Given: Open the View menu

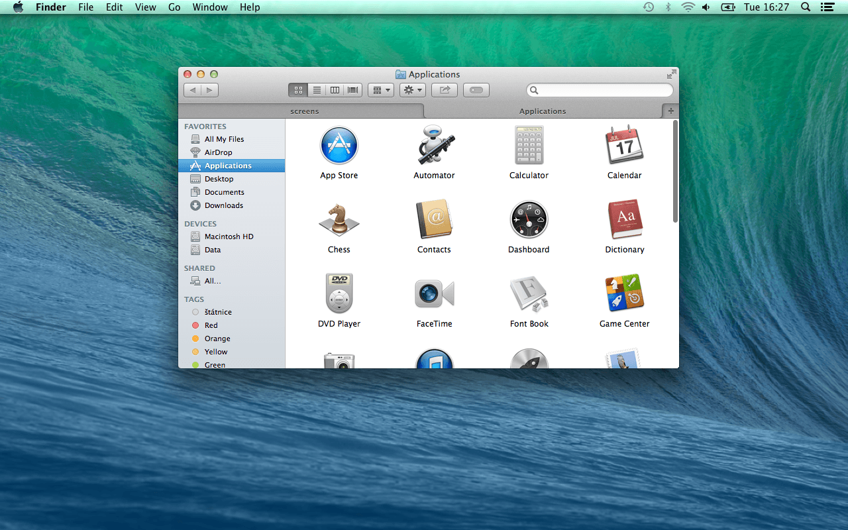Looking at the screenshot, I should coord(145,7).
